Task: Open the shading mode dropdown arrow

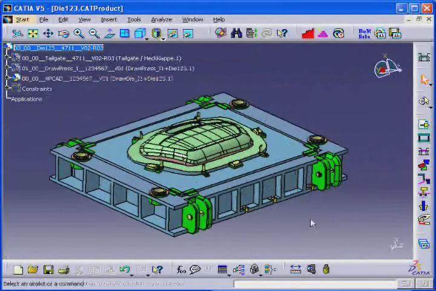Action: (163, 39)
